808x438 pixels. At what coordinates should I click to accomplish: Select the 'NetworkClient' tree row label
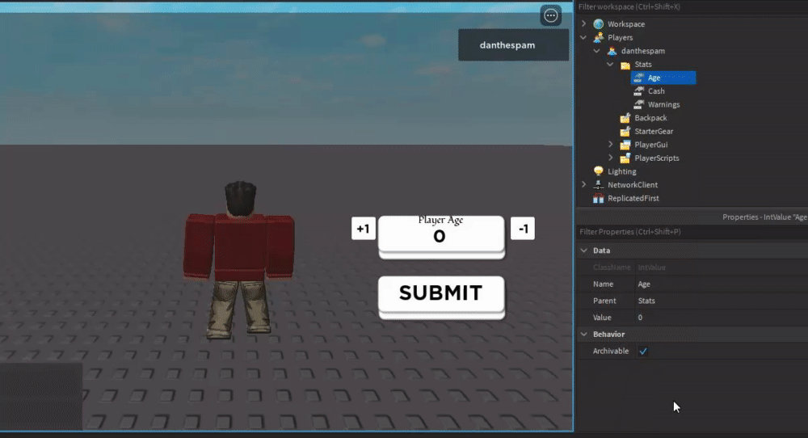coord(633,185)
